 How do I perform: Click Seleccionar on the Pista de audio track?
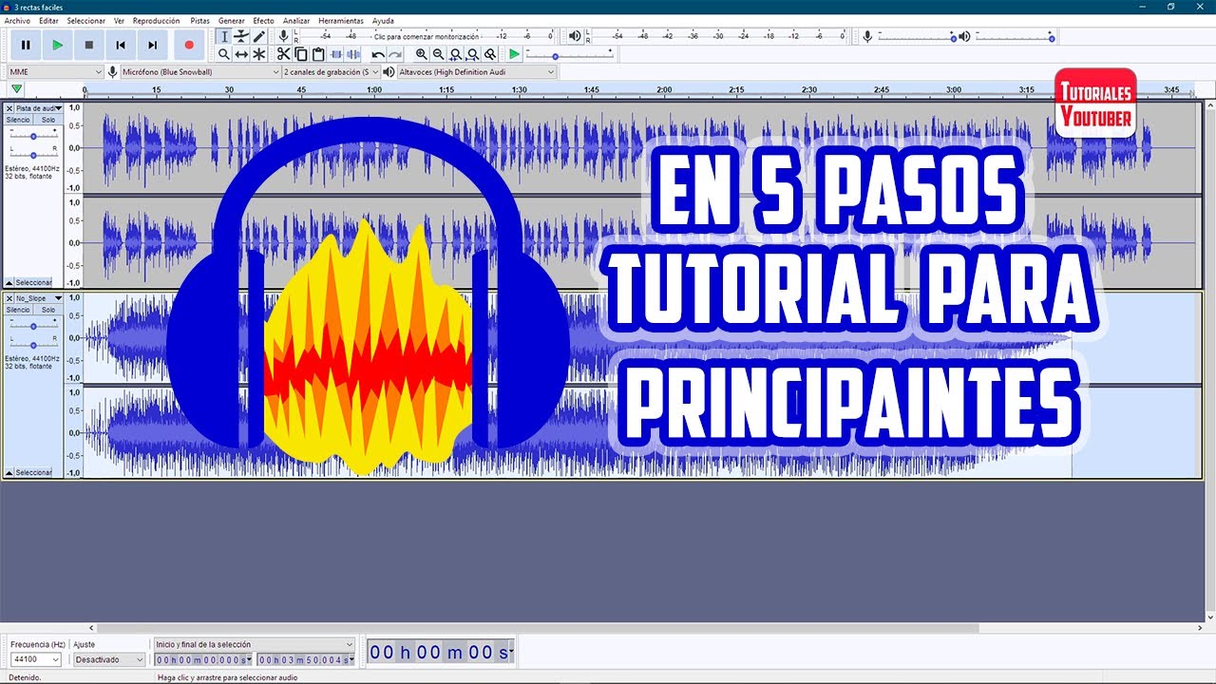click(x=34, y=282)
